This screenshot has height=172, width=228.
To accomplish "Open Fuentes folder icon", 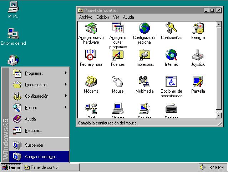I will pyautogui.click(x=118, y=55).
